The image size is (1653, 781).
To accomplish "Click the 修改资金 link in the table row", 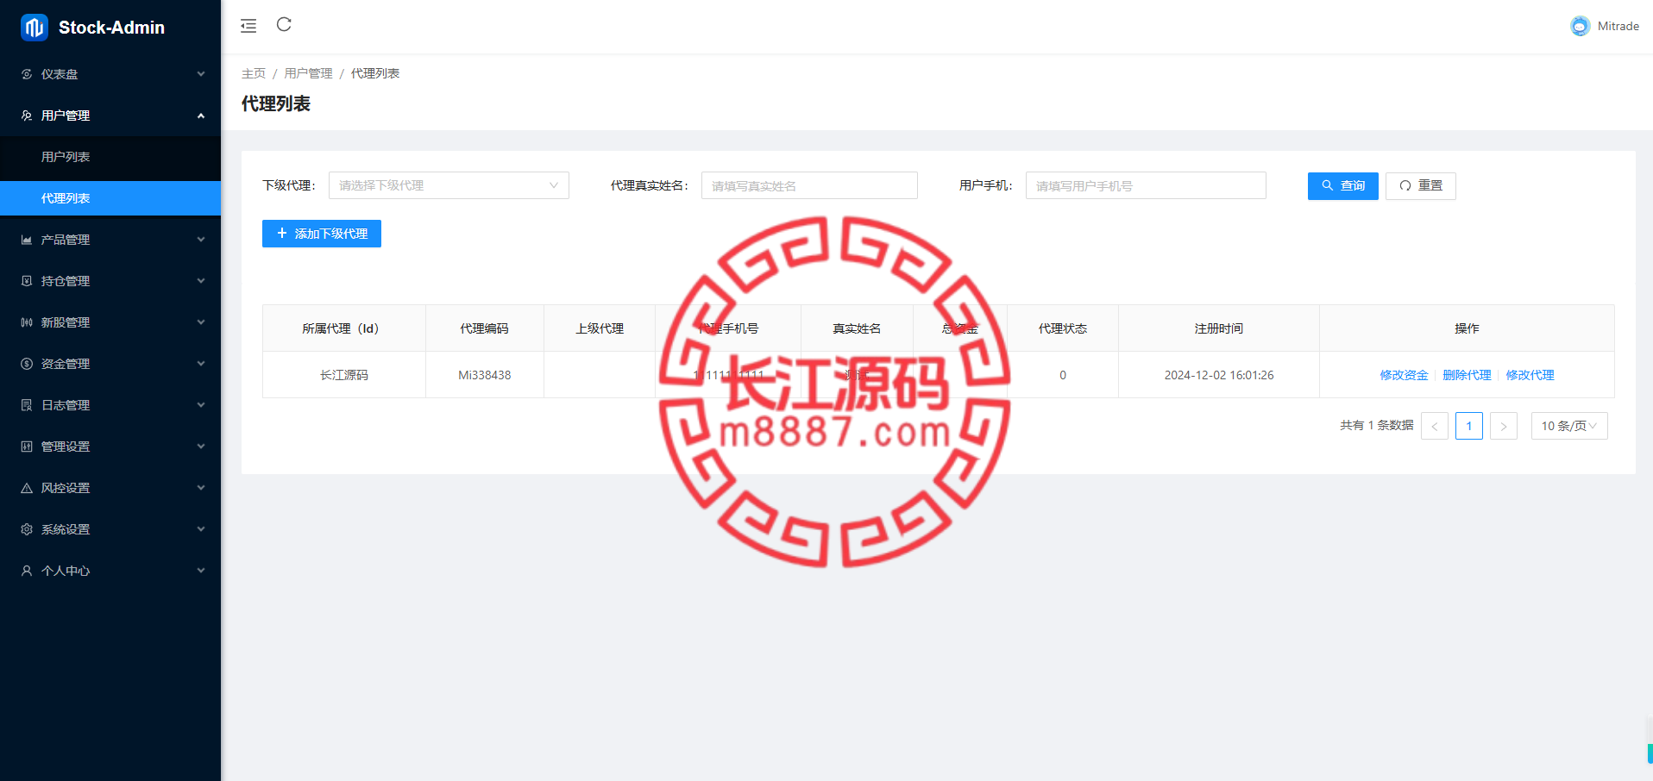I will coord(1404,375).
